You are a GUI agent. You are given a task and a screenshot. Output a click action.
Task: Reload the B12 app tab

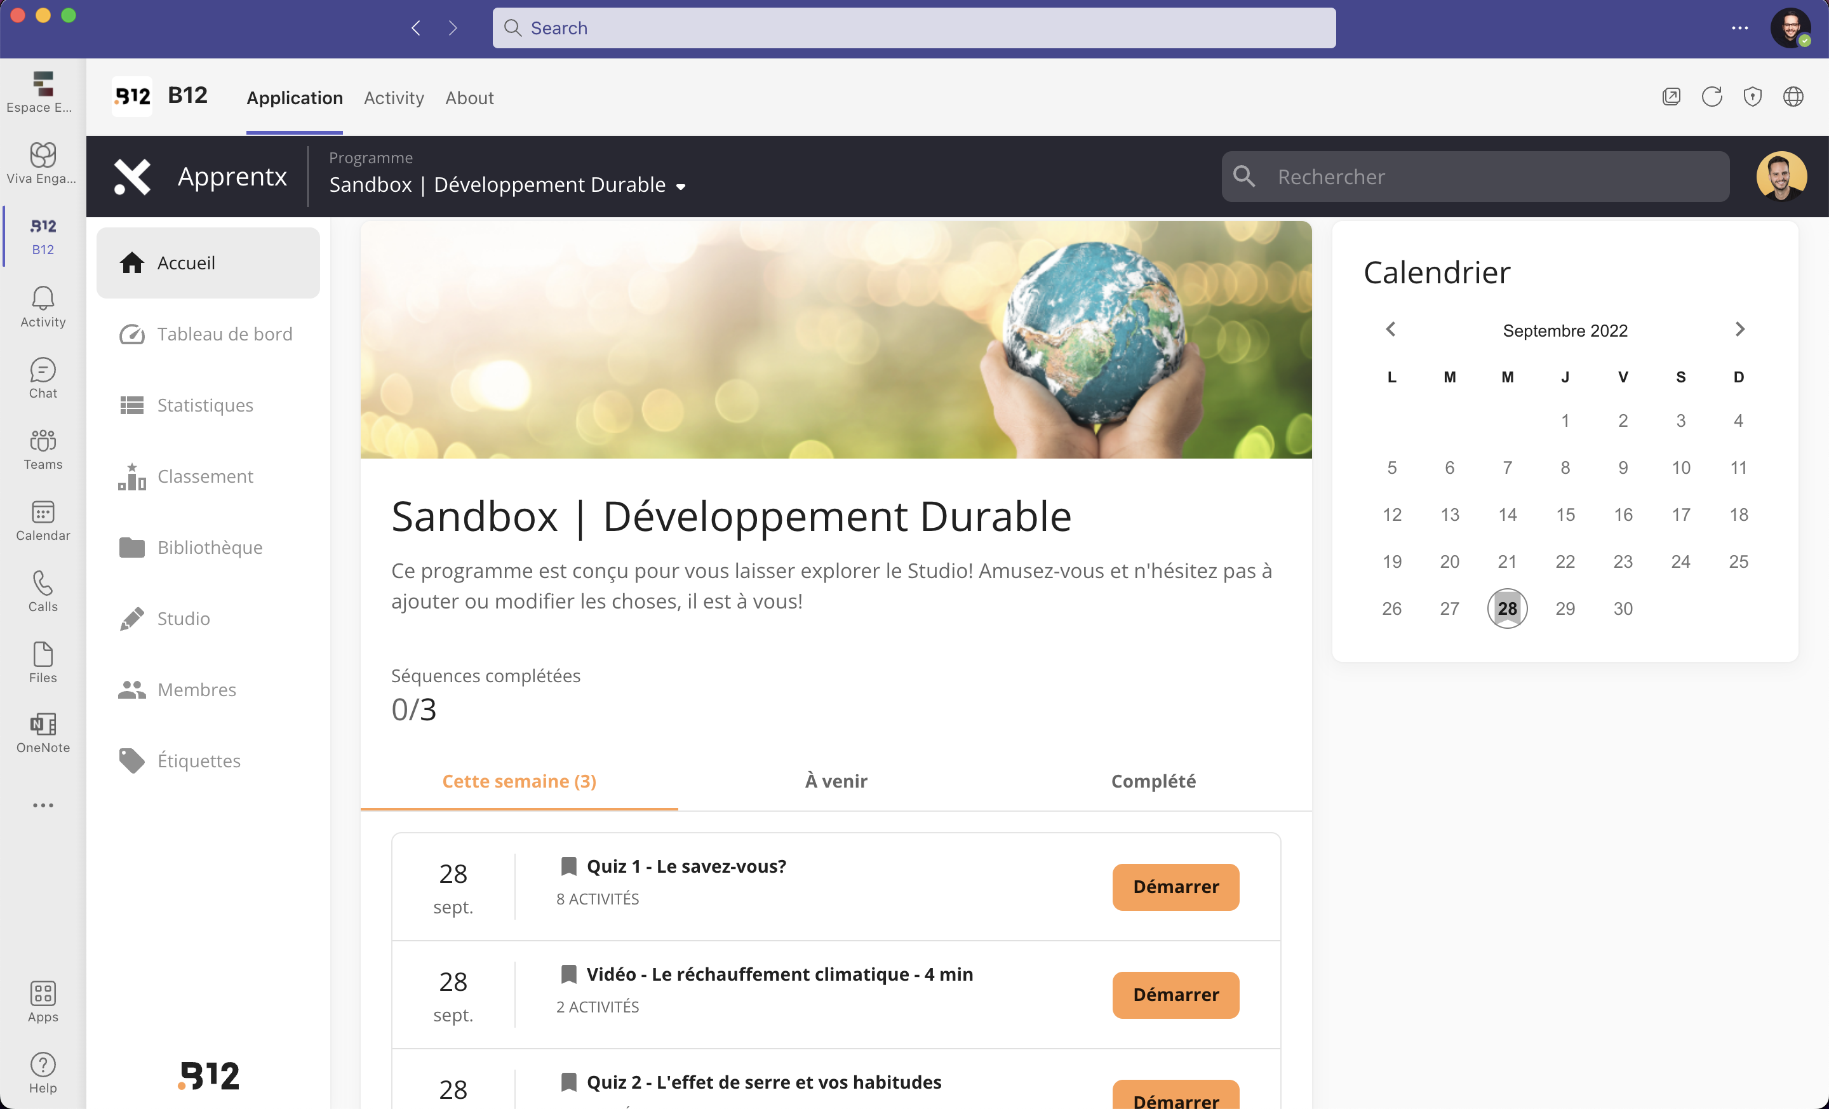1712,97
